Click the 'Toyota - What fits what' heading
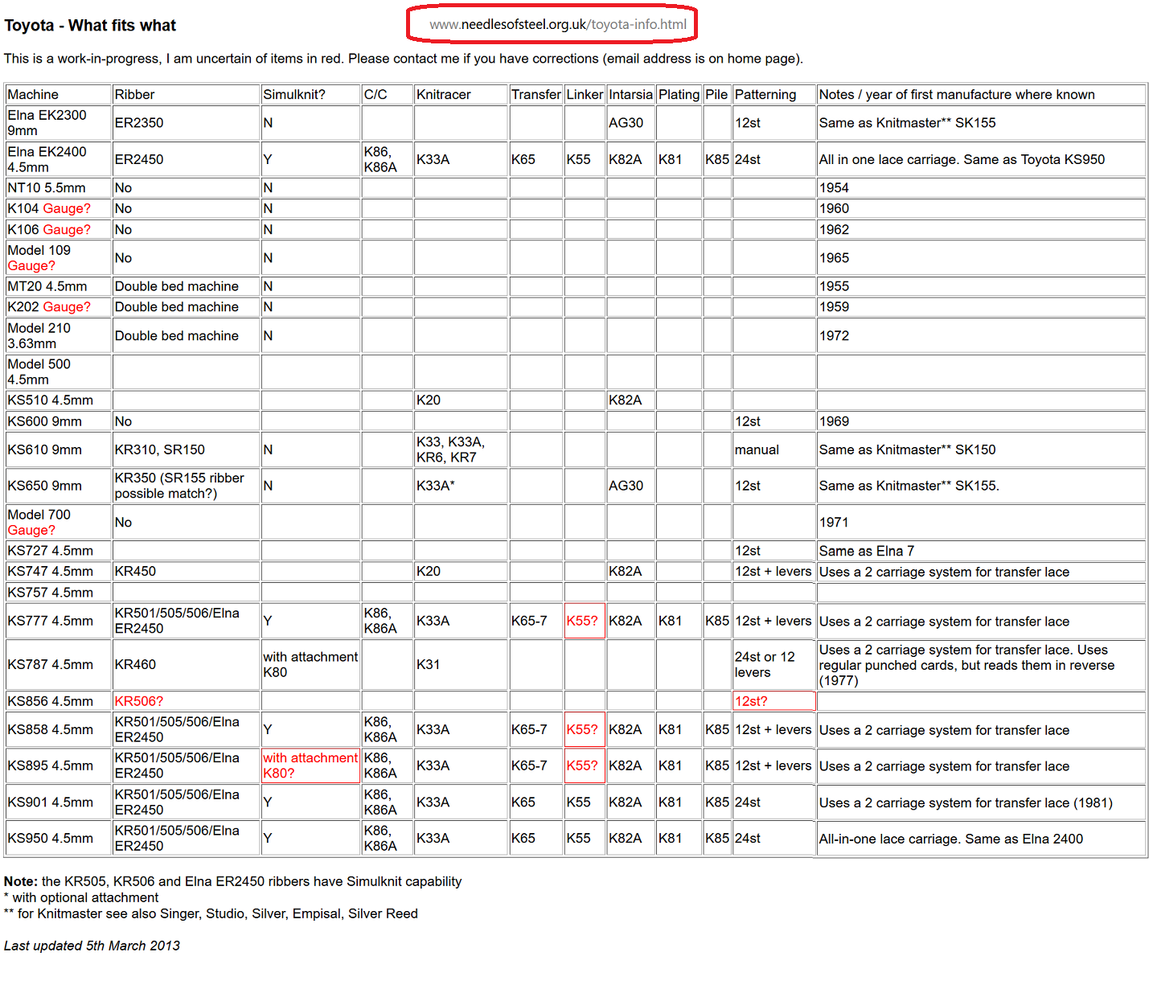Screen dimensions: 1153x985 tap(90, 25)
